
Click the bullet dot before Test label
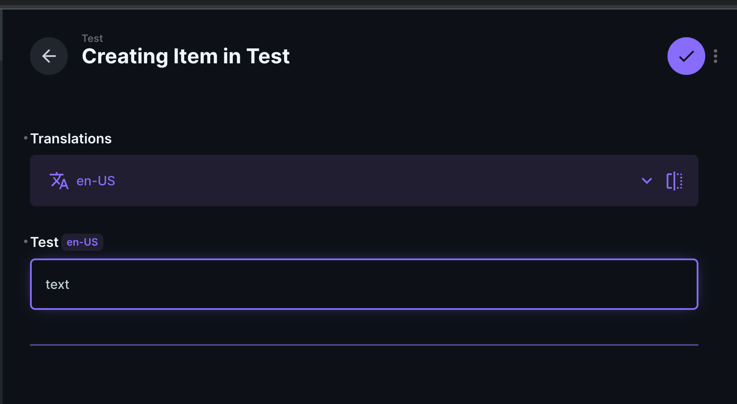(x=26, y=241)
